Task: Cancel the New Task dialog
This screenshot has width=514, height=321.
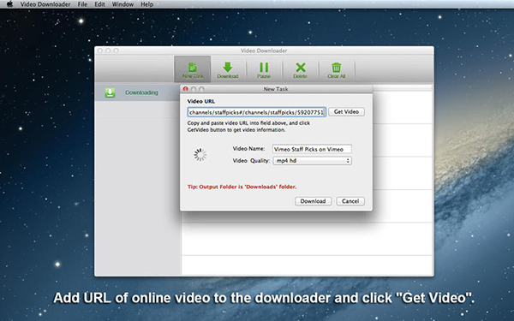Action: pos(350,201)
